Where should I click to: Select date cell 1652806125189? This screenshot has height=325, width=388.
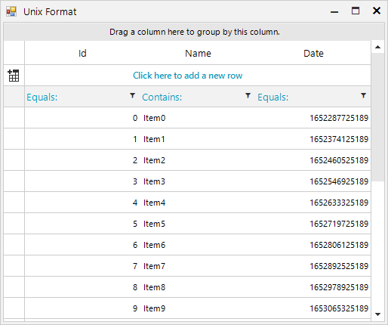(313, 245)
